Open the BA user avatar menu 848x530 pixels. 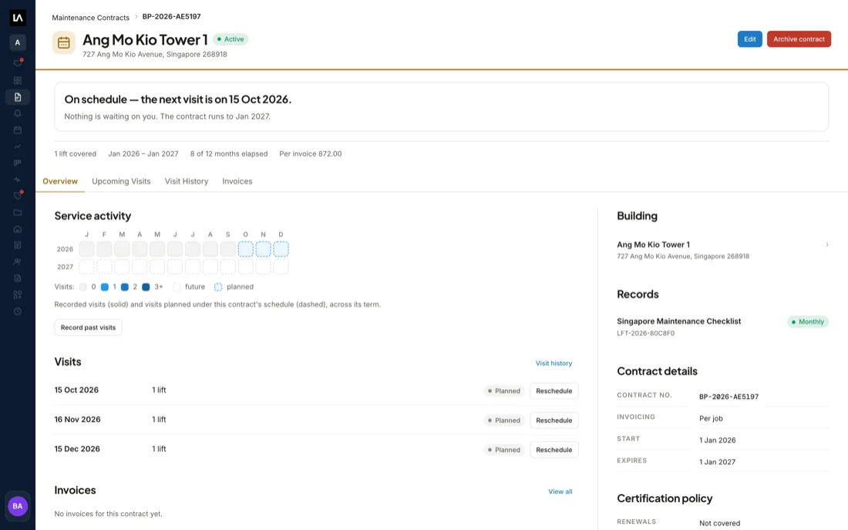point(17,506)
